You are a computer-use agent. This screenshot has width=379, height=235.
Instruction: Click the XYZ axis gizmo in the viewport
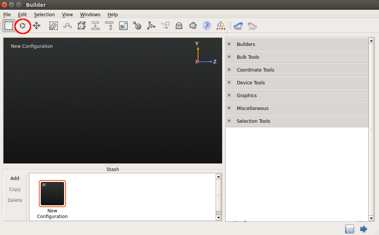click(x=206, y=53)
